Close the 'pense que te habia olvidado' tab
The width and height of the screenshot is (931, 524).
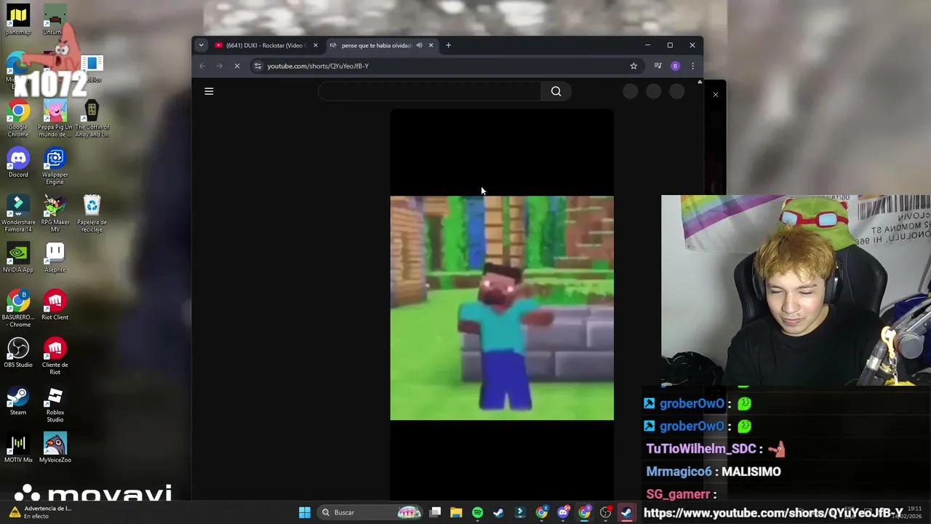click(x=431, y=45)
